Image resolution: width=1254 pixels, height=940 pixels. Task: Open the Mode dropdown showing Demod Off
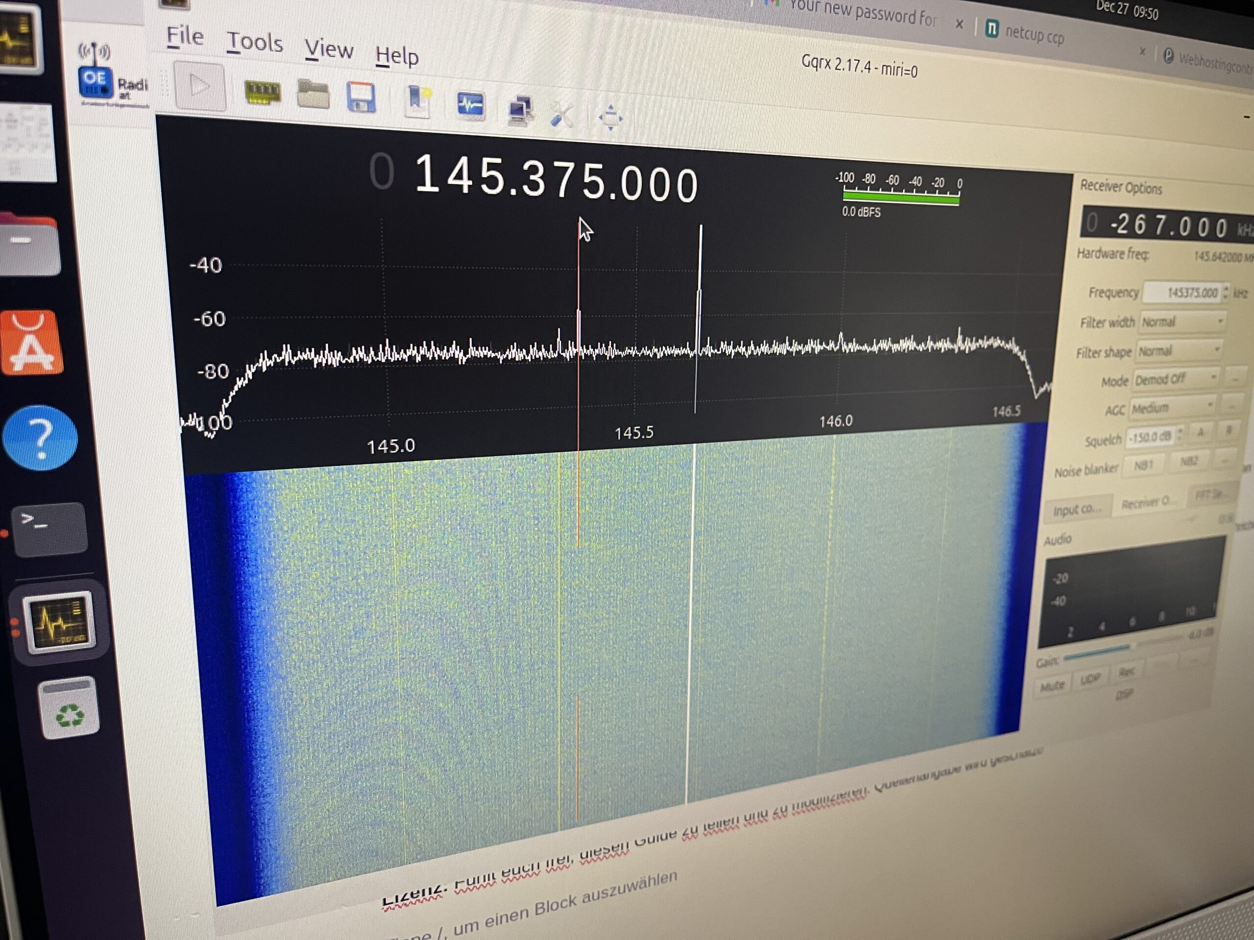tap(1178, 379)
